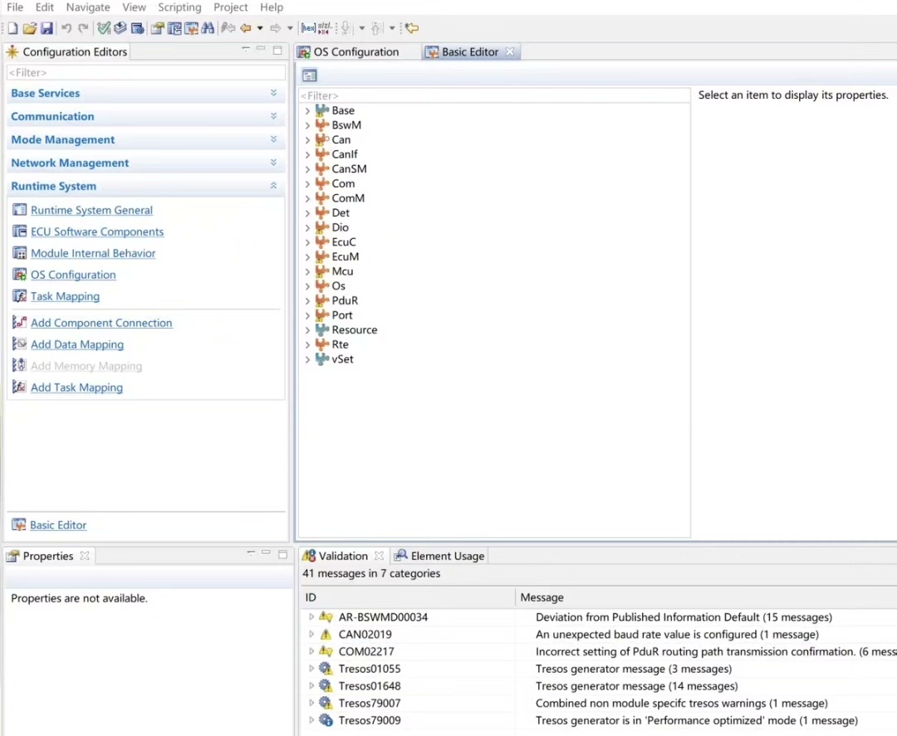
Task: Open the Navigate menu
Action: pos(88,7)
